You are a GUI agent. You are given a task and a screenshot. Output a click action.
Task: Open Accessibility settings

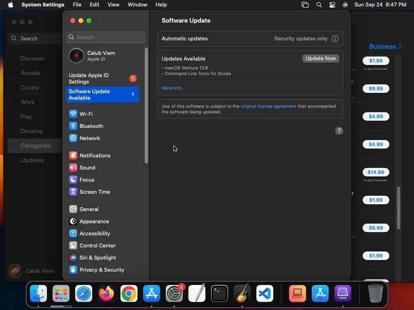click(89, 234)
